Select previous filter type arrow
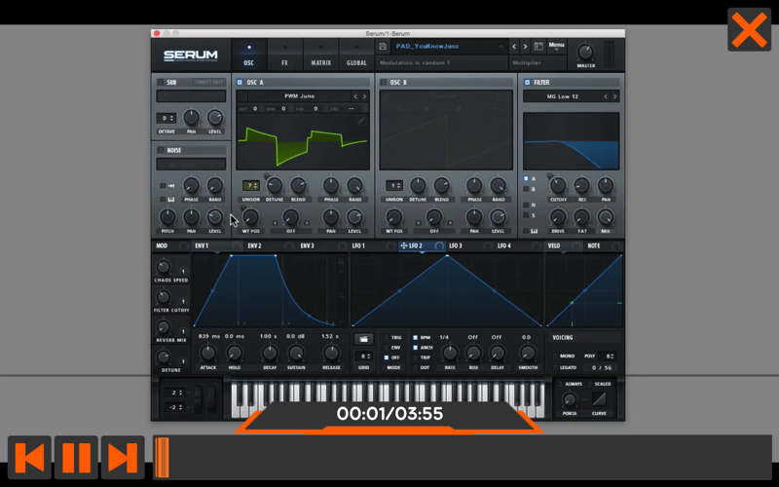Screen dimensions: 779x487 pyautogui.click(x=606, y=96)
